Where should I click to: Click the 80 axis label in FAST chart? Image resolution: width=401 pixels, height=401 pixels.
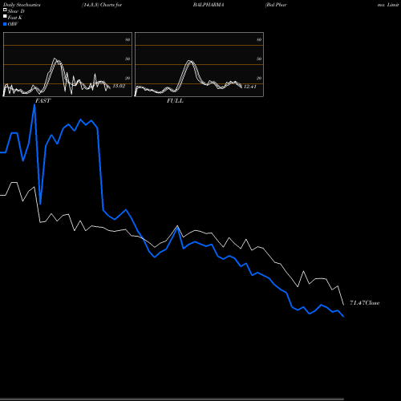(128, 39)
